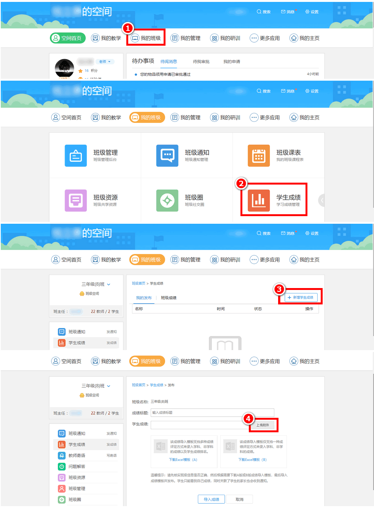The height and width of the screenshot is (508, 374).
Task: Expand the 老师 role dropdown
Action: point(105,62)
